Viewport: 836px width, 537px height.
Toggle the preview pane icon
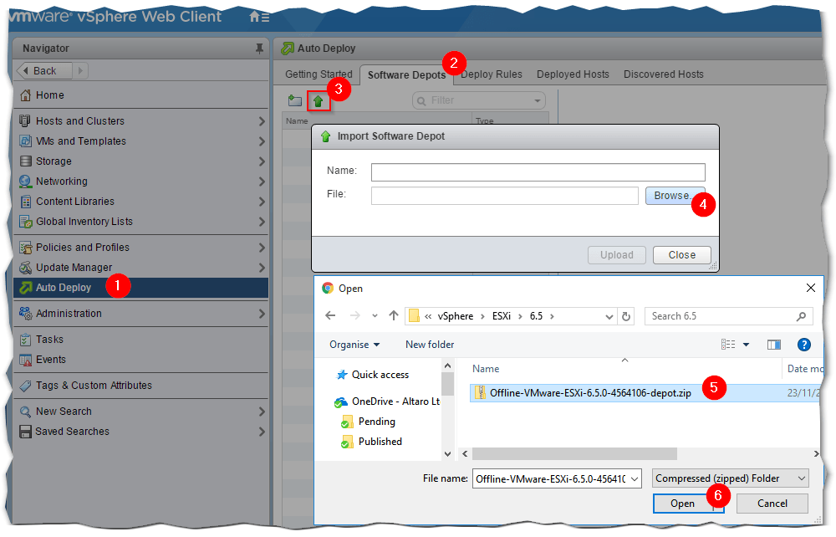773,345
